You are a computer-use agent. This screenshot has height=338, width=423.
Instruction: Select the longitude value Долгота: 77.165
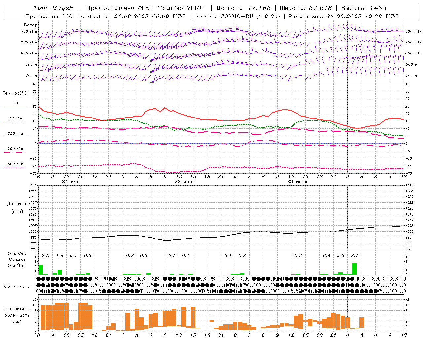click(244, 8)
